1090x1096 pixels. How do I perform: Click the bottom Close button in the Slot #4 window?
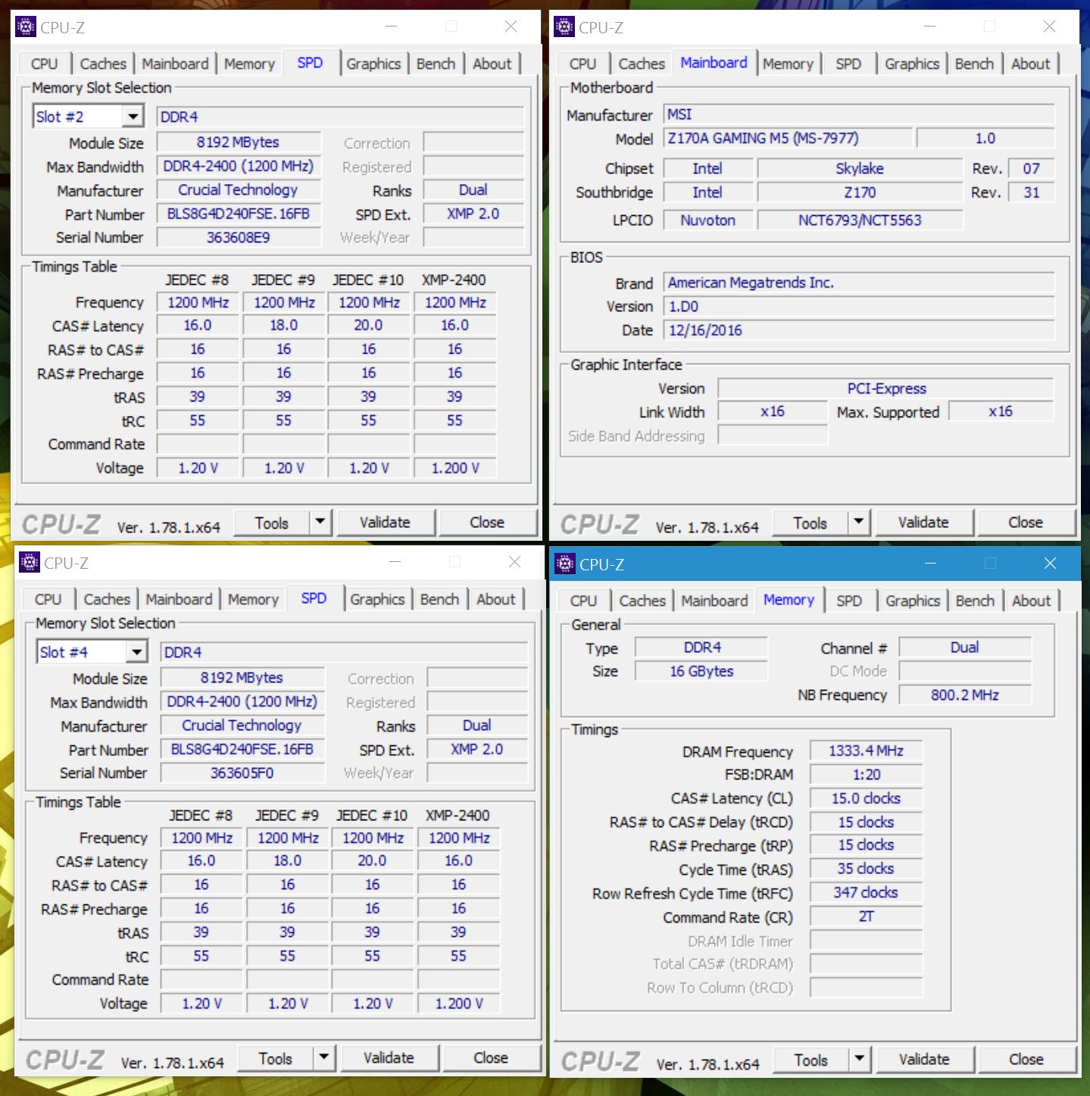491,1058
